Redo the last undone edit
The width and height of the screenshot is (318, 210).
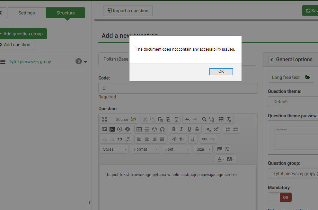click(195, 119)
